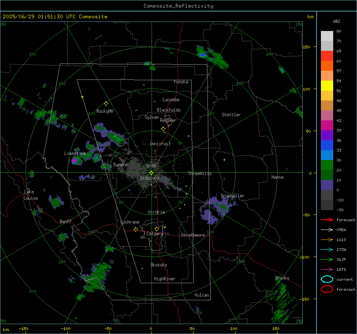Image resolution: width=357 pixels, height=334 pixels.
Task: Click the Airdrie map label
Action: tap(156, 212)
